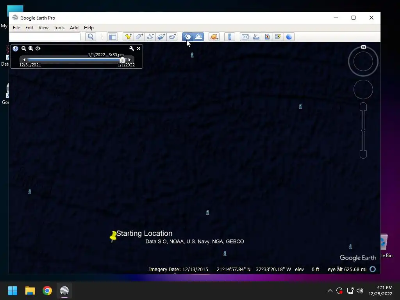Viewport: 400px width, 300px height.
Task: Click the time slider clock icon
Action: tap(16, 48)
